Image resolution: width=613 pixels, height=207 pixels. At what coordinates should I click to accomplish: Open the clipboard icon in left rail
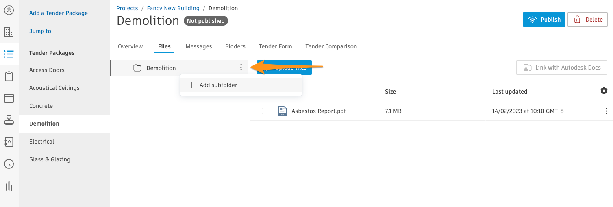pyautogui.click(x=9, y=76)
